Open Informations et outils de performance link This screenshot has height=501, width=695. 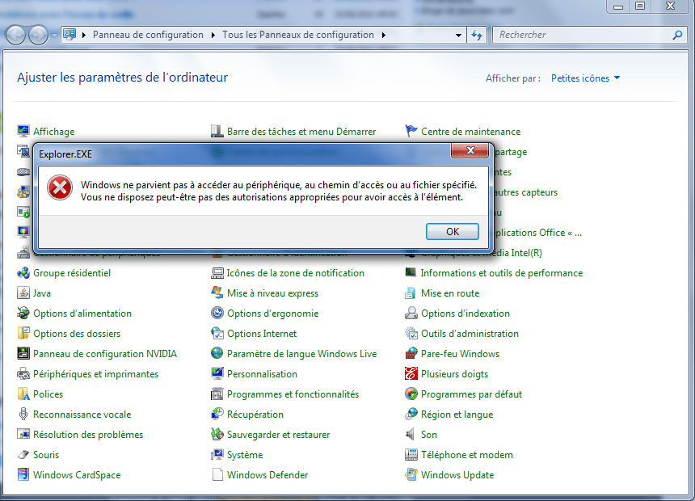[501, 272]
